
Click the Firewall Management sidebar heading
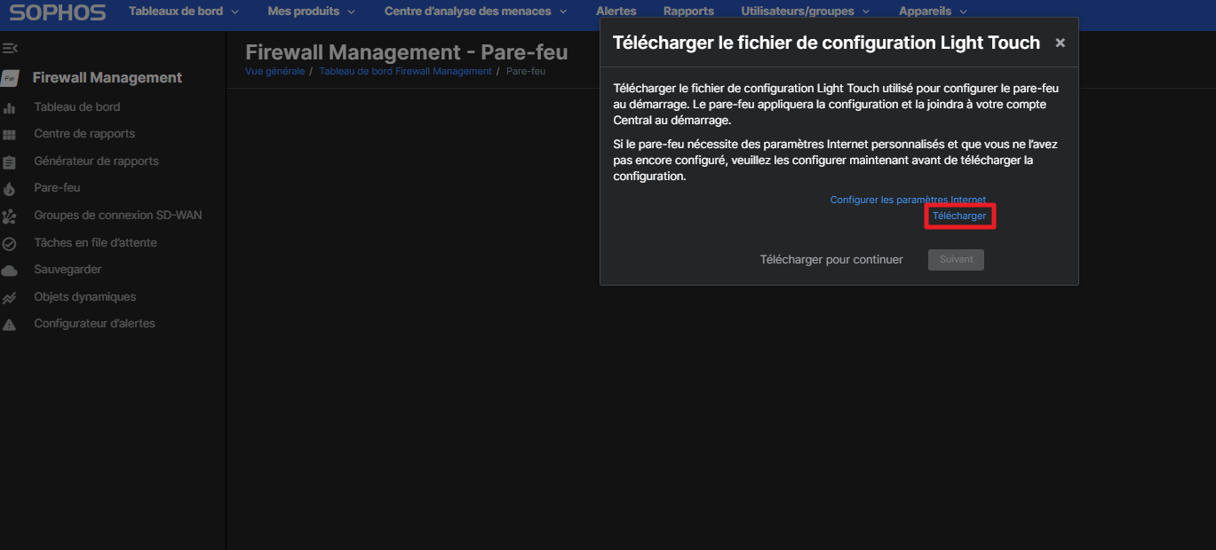(107, 78)
